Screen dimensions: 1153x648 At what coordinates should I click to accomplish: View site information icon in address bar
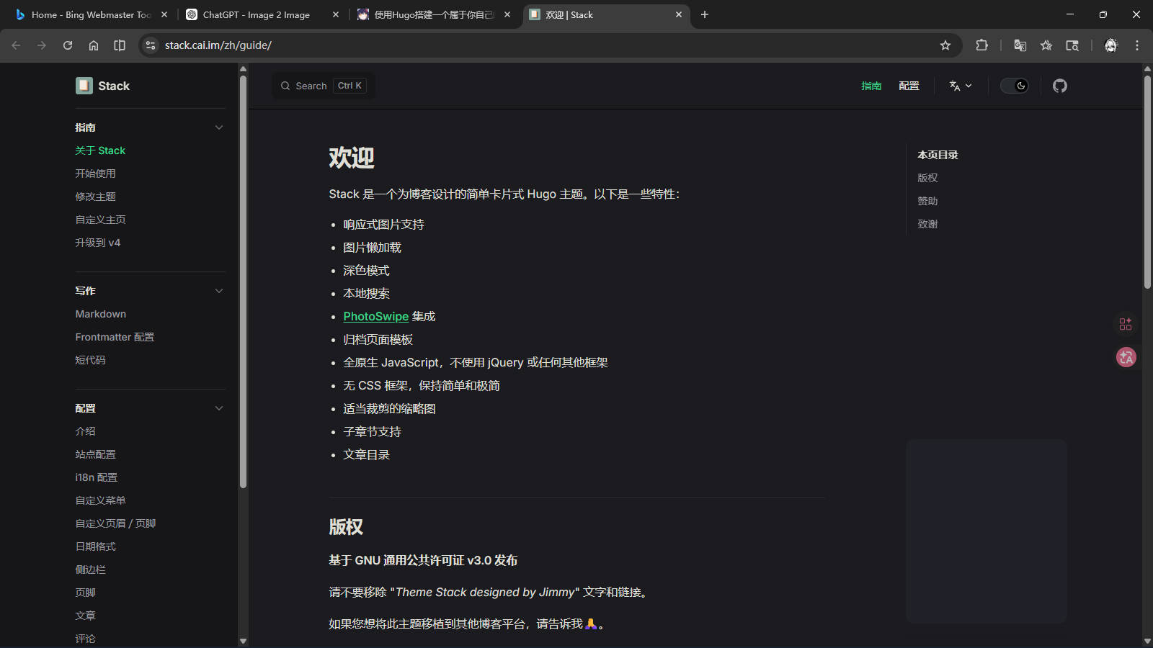point(150,45)
